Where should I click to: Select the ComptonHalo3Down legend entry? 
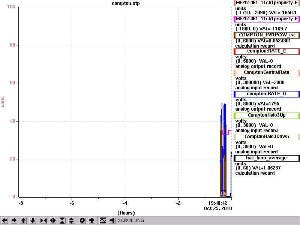point(267,136)
